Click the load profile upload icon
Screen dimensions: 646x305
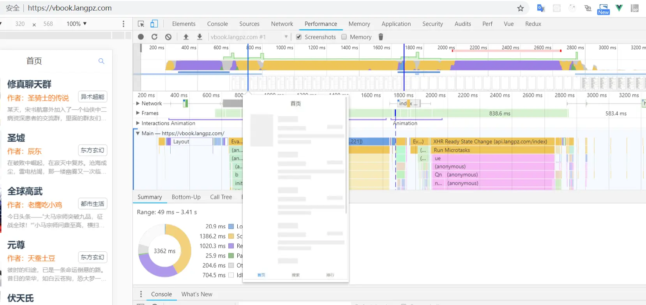(x=186, y=37)
